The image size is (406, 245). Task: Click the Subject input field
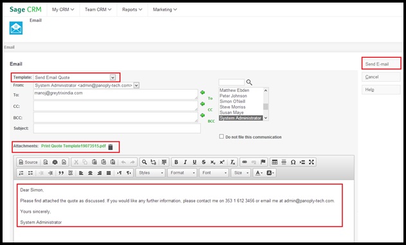click(116, 129)
